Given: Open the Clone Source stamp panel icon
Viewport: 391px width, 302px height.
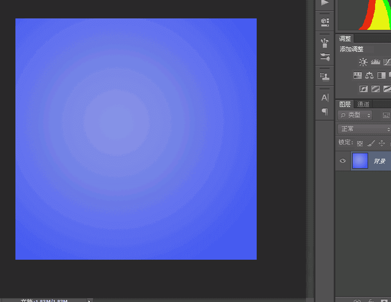Looking at the screenshot, I should [325, 77].
